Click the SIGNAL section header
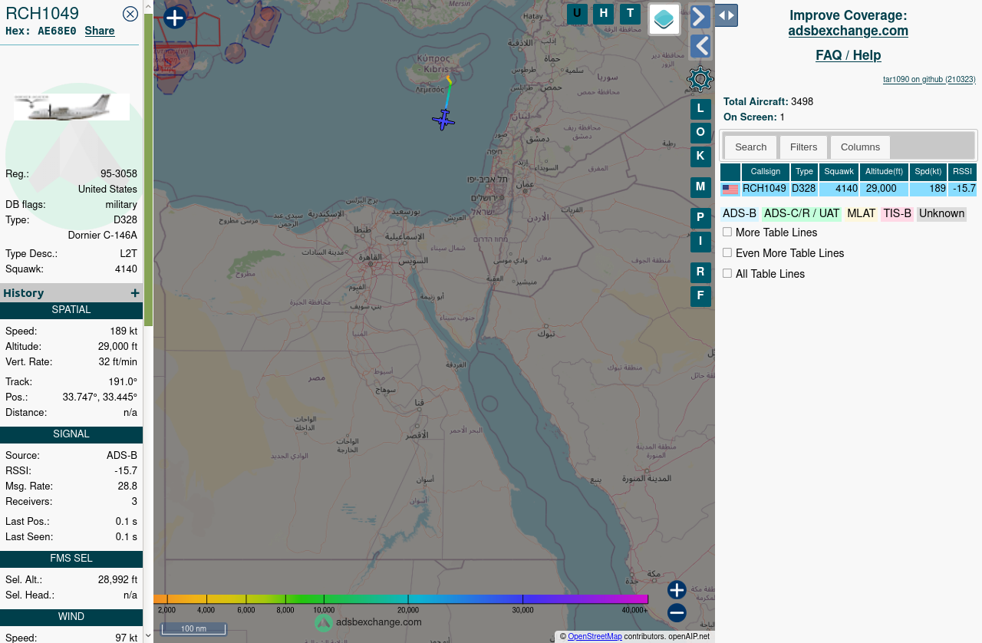 pyautogui.click(x=71, y=434)
